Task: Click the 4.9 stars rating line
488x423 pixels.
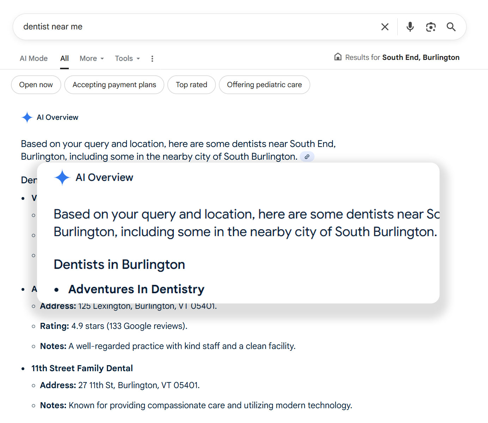Action: pos(114,326)
